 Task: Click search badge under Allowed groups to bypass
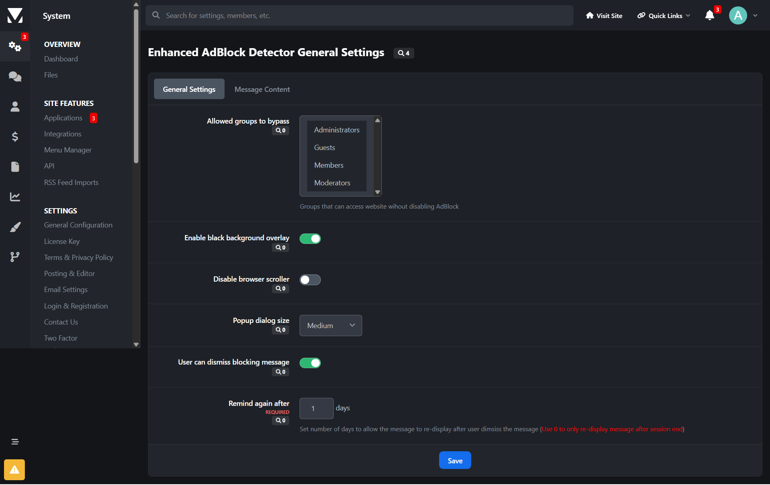[x=280, y=130]
